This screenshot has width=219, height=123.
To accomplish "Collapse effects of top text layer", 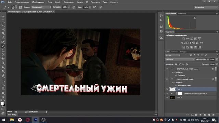I will pyautogui.click(x=216, y=69).
